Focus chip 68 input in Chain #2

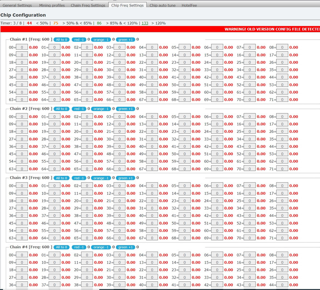184,169
